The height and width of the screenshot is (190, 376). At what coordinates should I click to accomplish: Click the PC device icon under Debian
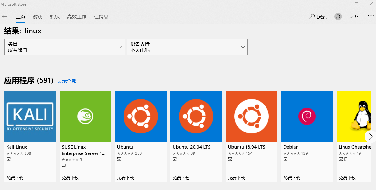click(x=285, y=159)
